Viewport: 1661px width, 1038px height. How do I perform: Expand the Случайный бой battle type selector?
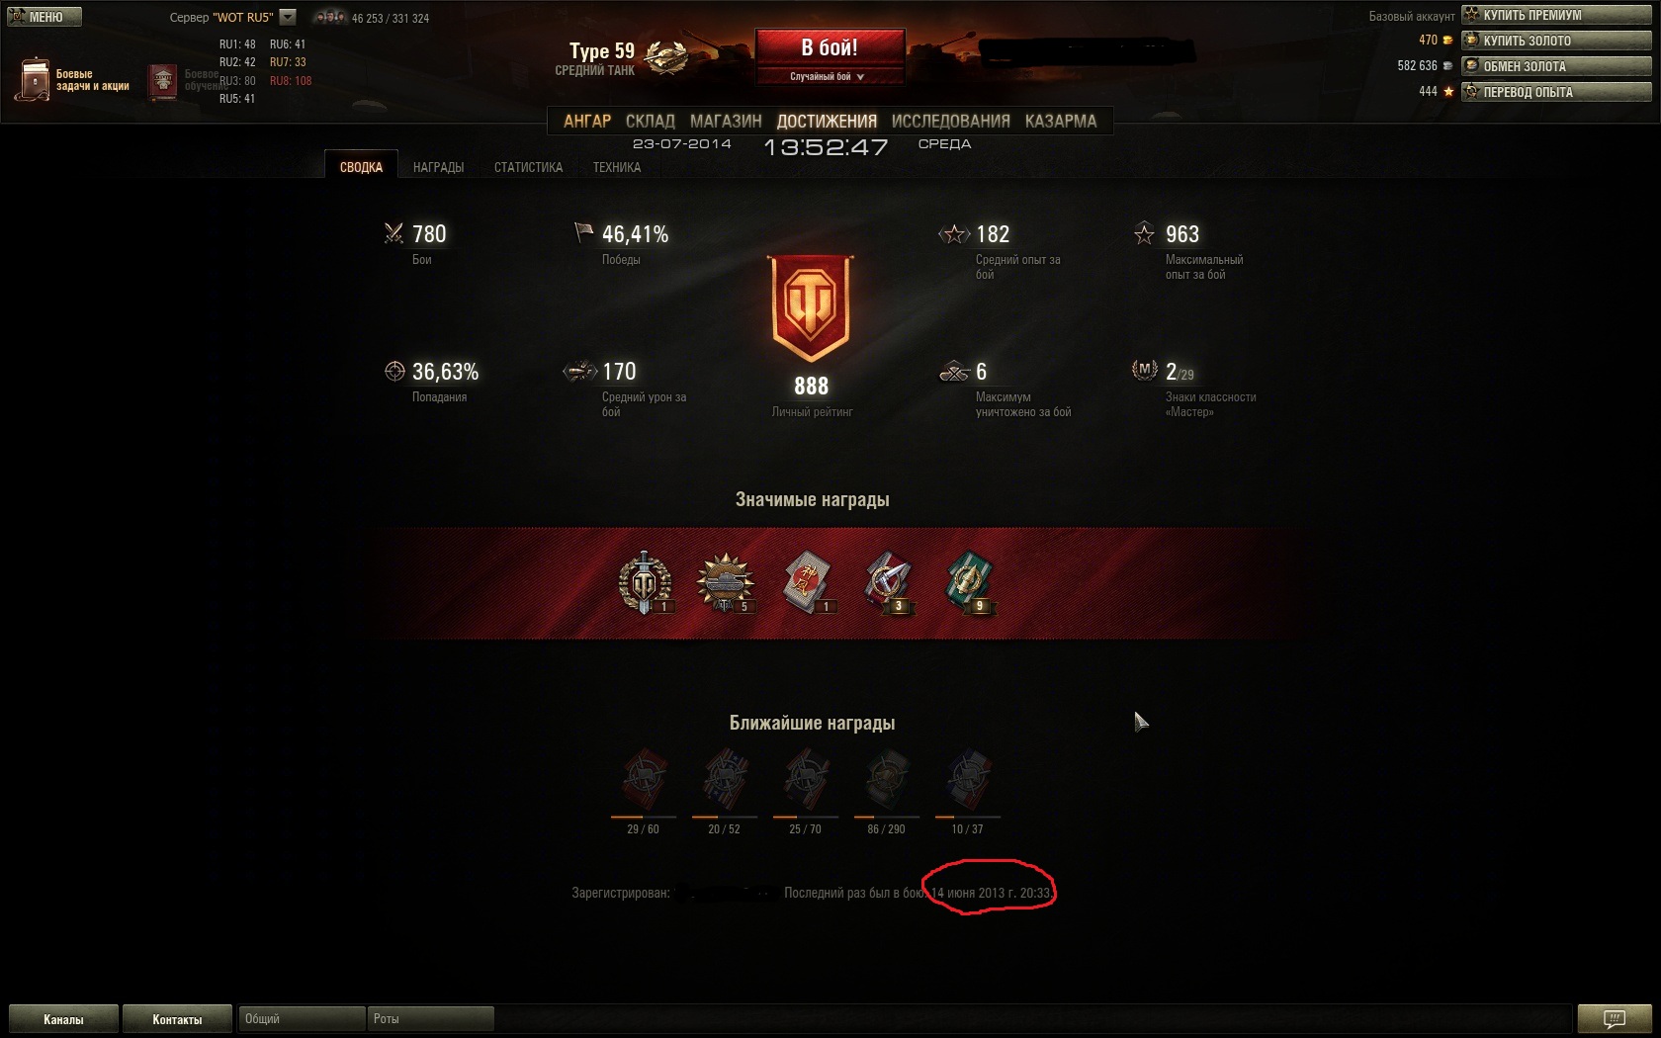[x=829, y=76]
